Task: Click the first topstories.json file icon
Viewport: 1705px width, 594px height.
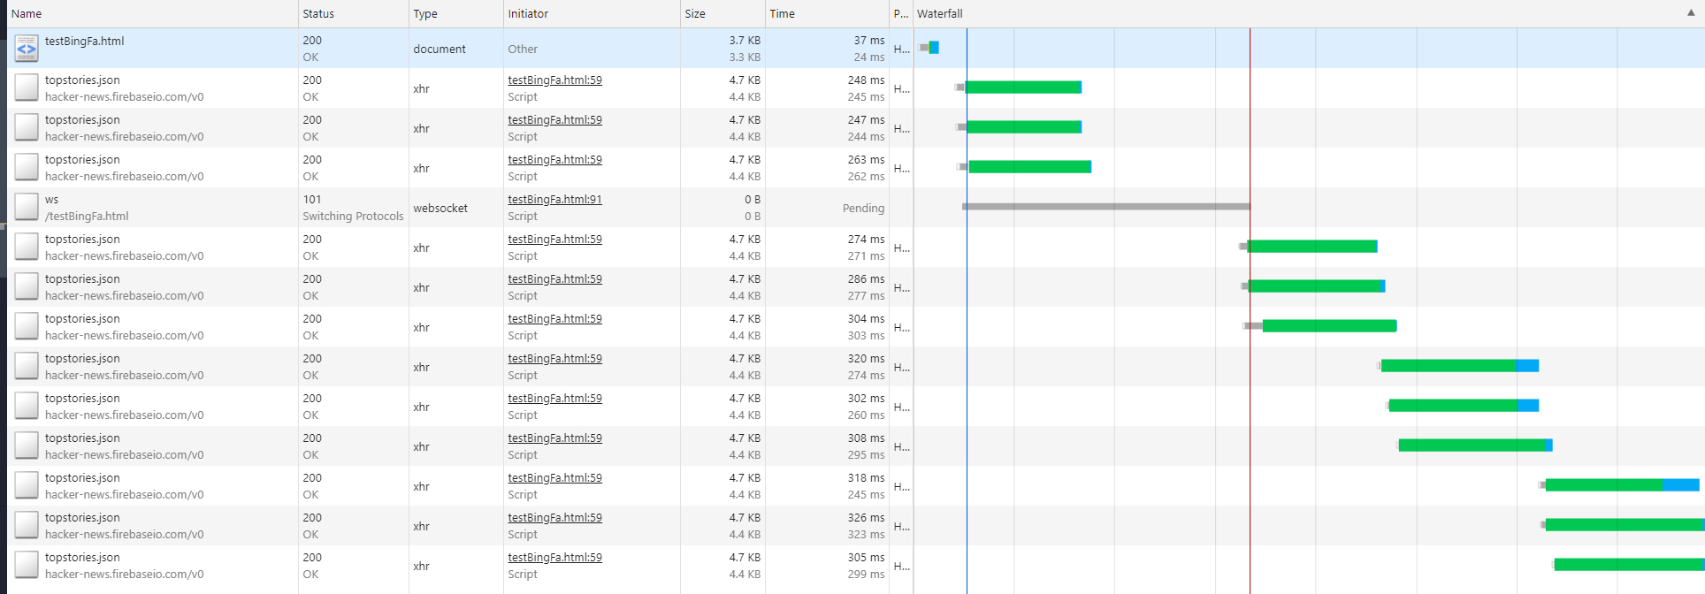Action: [x=27, y=88]
